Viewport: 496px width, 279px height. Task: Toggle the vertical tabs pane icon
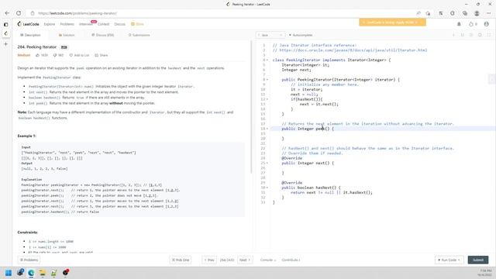point(5,24)
